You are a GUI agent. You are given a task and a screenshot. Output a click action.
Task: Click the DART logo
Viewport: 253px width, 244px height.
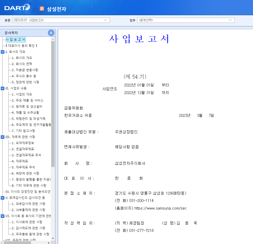point(17,8)
